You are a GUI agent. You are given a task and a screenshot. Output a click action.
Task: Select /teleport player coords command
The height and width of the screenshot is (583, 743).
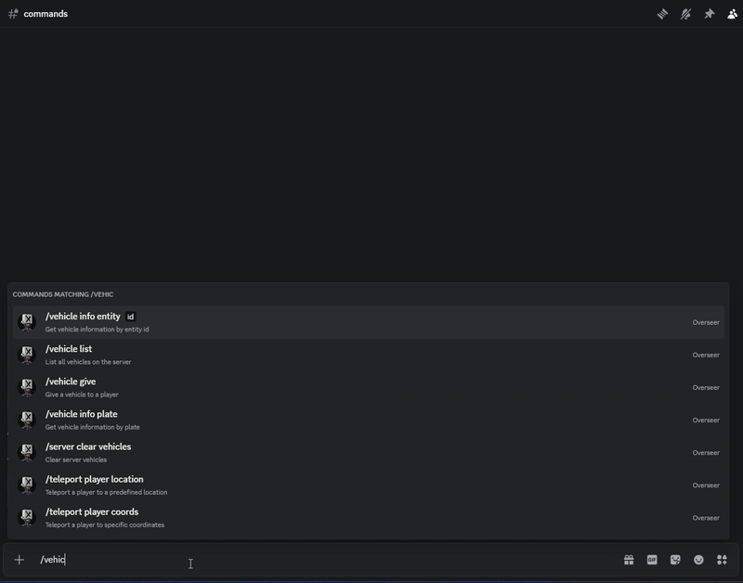(92, 512)
